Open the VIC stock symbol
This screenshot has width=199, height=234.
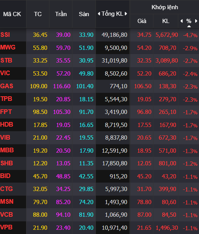(5, 73)
